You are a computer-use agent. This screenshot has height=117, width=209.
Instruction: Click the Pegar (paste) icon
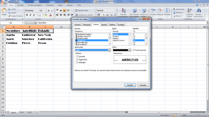[4, 11]
